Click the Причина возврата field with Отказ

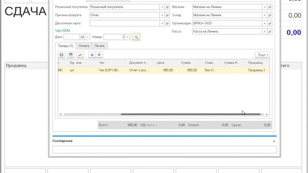pyautogui.click(x=125, y=15)
